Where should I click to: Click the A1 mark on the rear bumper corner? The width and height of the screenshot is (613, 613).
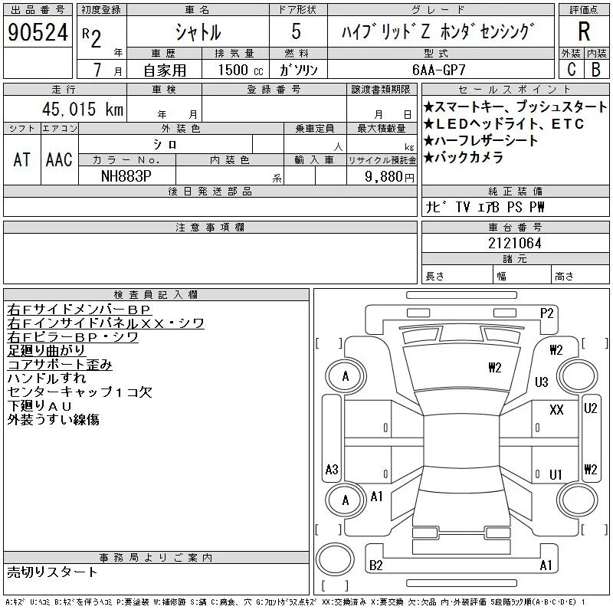tap(546, 565)
